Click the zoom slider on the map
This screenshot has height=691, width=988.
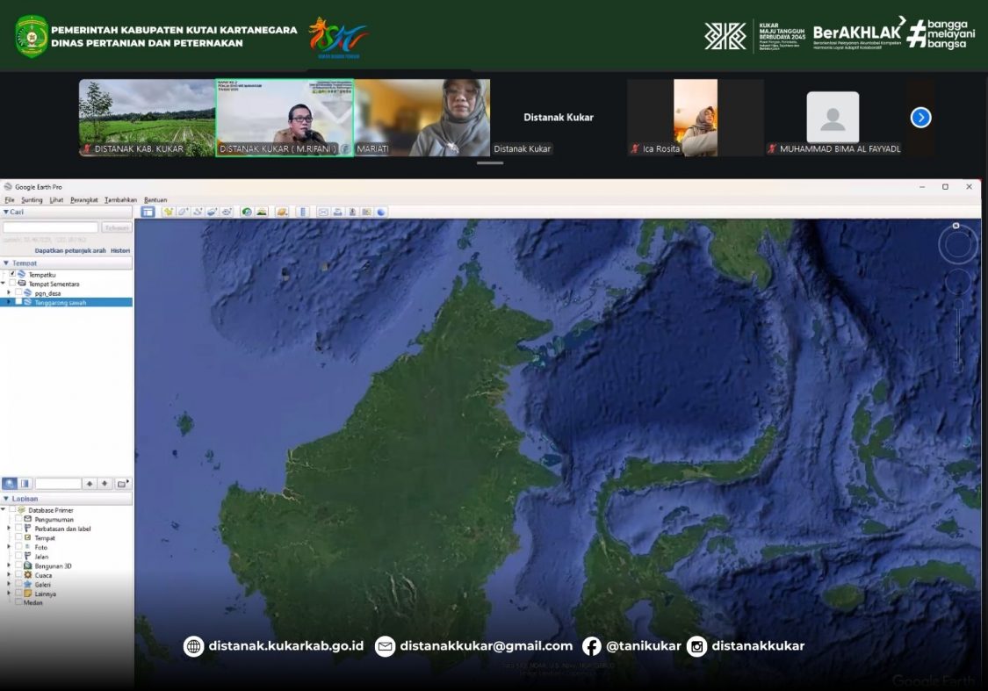click(958, 334)
